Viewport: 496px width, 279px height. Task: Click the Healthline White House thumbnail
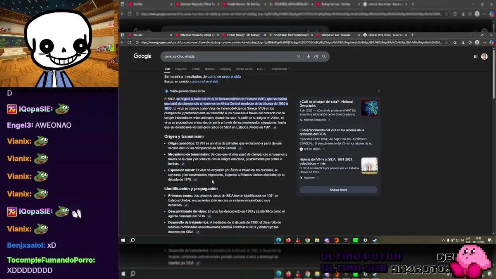369,165
